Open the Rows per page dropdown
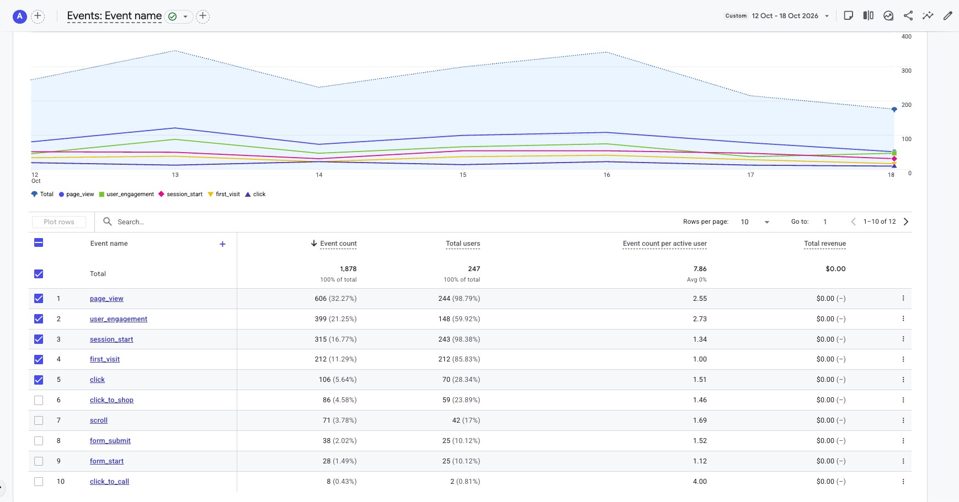Image resolution: width=959 pixels, height=502 pixels. (755, 222)
